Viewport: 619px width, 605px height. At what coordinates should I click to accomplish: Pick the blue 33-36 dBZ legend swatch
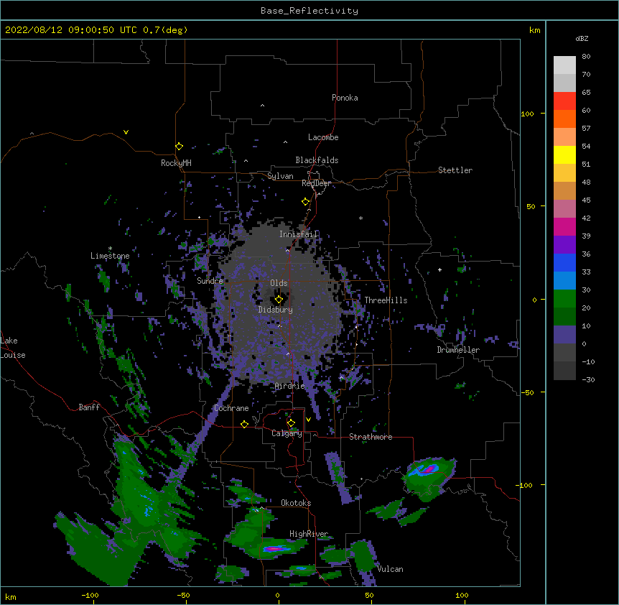click(x=564, y=262)
